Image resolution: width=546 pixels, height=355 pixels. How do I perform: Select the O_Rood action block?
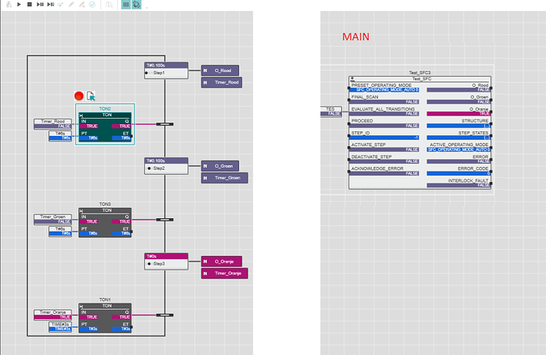coord(220,70)
